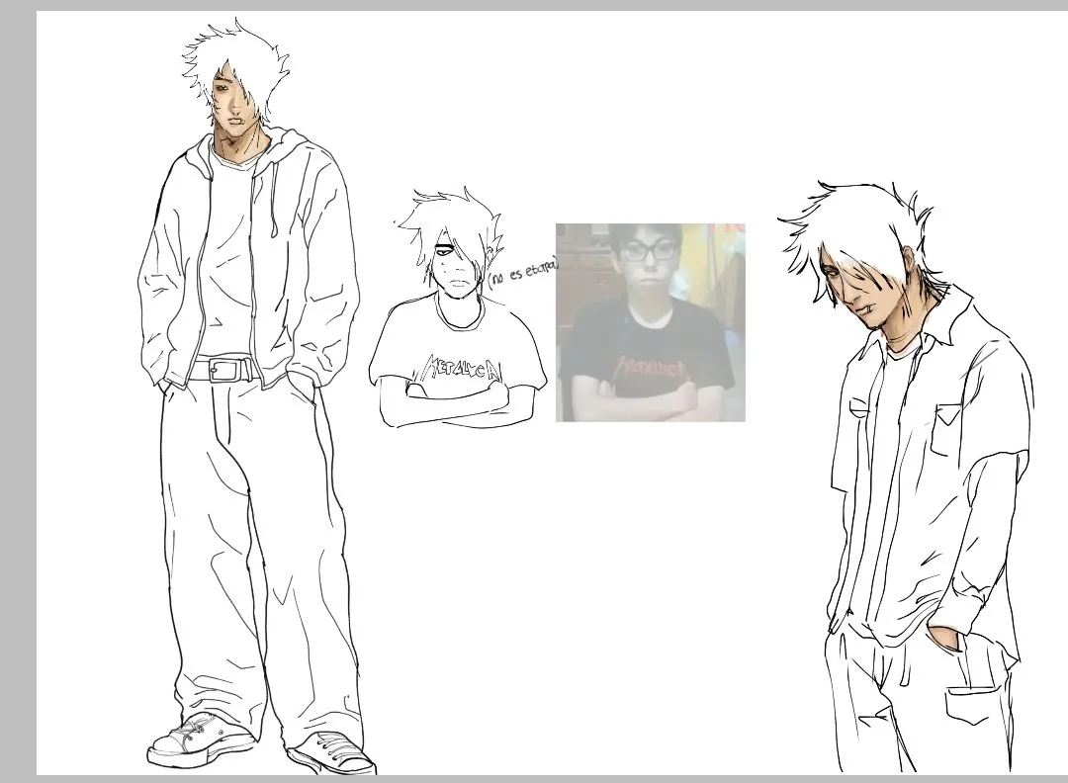Viewport: 1068px width, 783px height.
Task: Click the blurred reference photo on canvas
Action: point(651,322)
